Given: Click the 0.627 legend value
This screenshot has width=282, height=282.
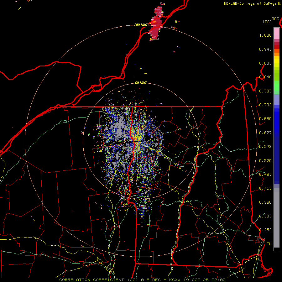Looking at the screenshot, I should click(x=265, y=133).
